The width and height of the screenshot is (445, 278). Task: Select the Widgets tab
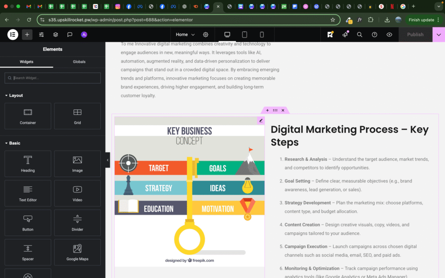27,62
